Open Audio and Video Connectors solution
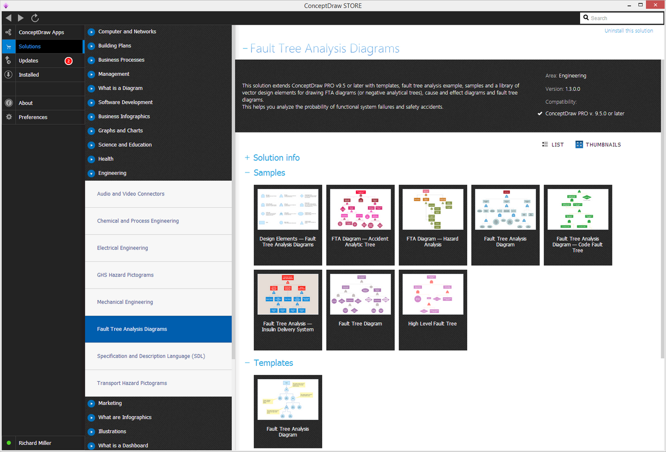 click(x=158, y=194)
